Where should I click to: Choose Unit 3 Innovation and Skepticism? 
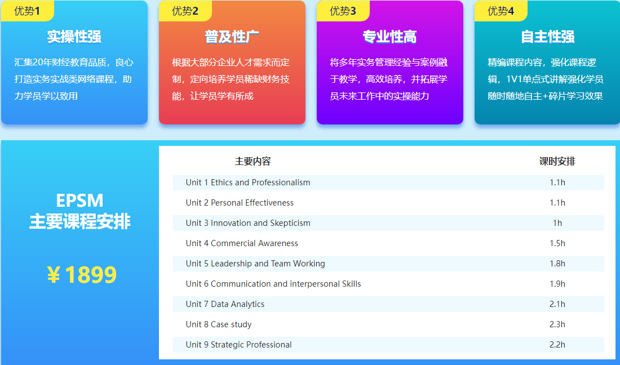[248, 223]
